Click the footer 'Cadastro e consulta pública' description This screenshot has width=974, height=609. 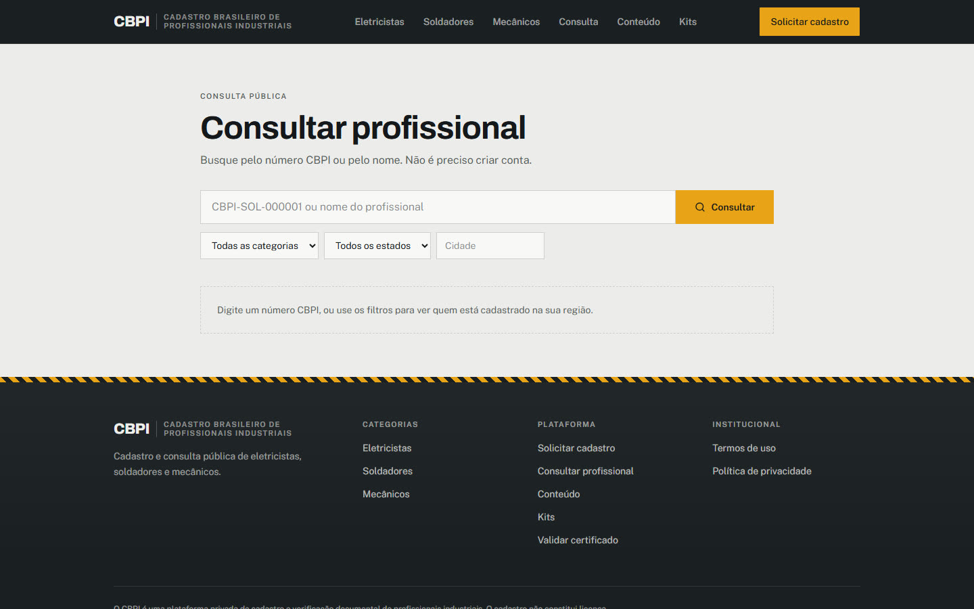pos(208,464)
